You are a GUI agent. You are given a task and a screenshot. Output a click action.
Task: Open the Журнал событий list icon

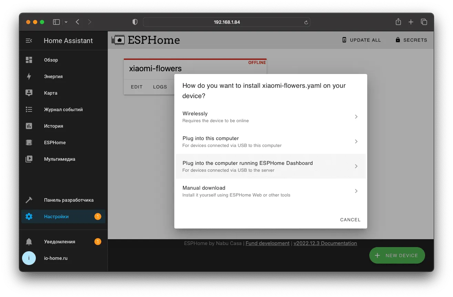29,109
